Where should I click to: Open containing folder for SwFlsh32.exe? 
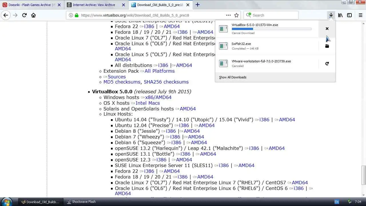[x=327, y=46]
